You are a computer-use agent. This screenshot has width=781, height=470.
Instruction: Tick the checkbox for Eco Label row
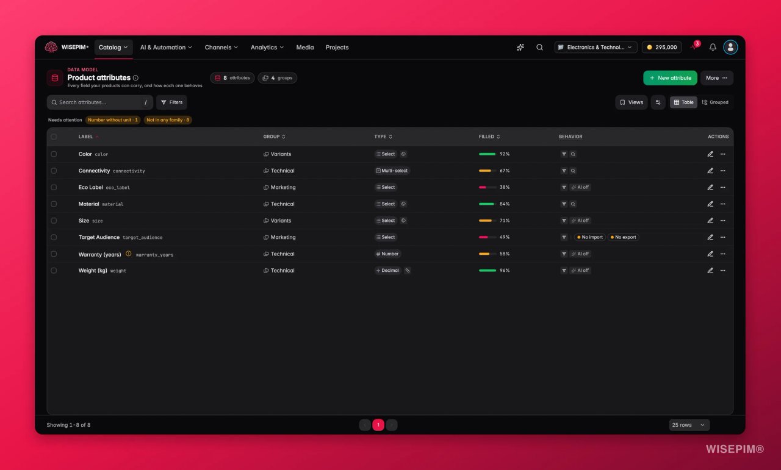click(x=54, y=187)
